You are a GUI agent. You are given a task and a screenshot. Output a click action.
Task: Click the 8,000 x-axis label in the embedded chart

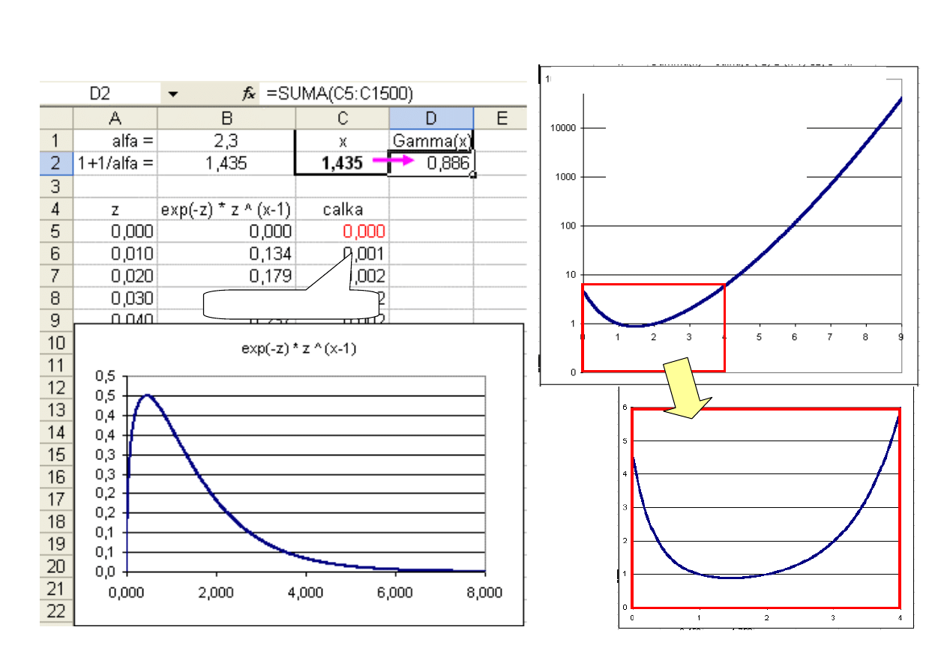click(x=485, y=592)
